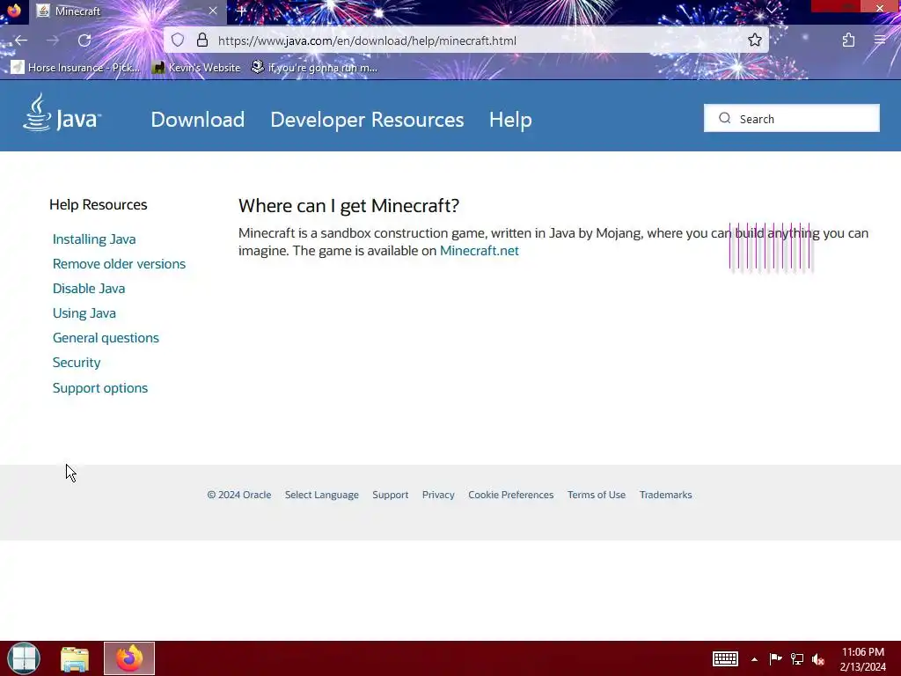The image size is (901, 676).
Task: Open the Installing Java help link
Action: (94, 239)
